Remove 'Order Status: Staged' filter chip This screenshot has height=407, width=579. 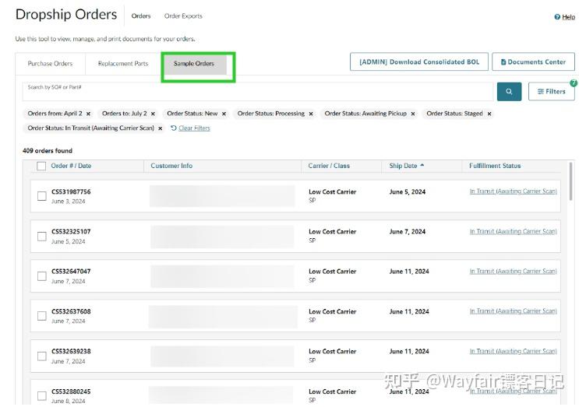click(x=489, y=114)
